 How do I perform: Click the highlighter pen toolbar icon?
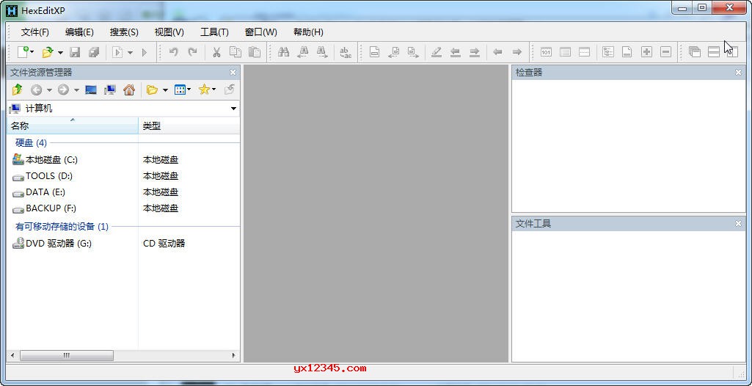pyautogui.click(x=437, y=52)
